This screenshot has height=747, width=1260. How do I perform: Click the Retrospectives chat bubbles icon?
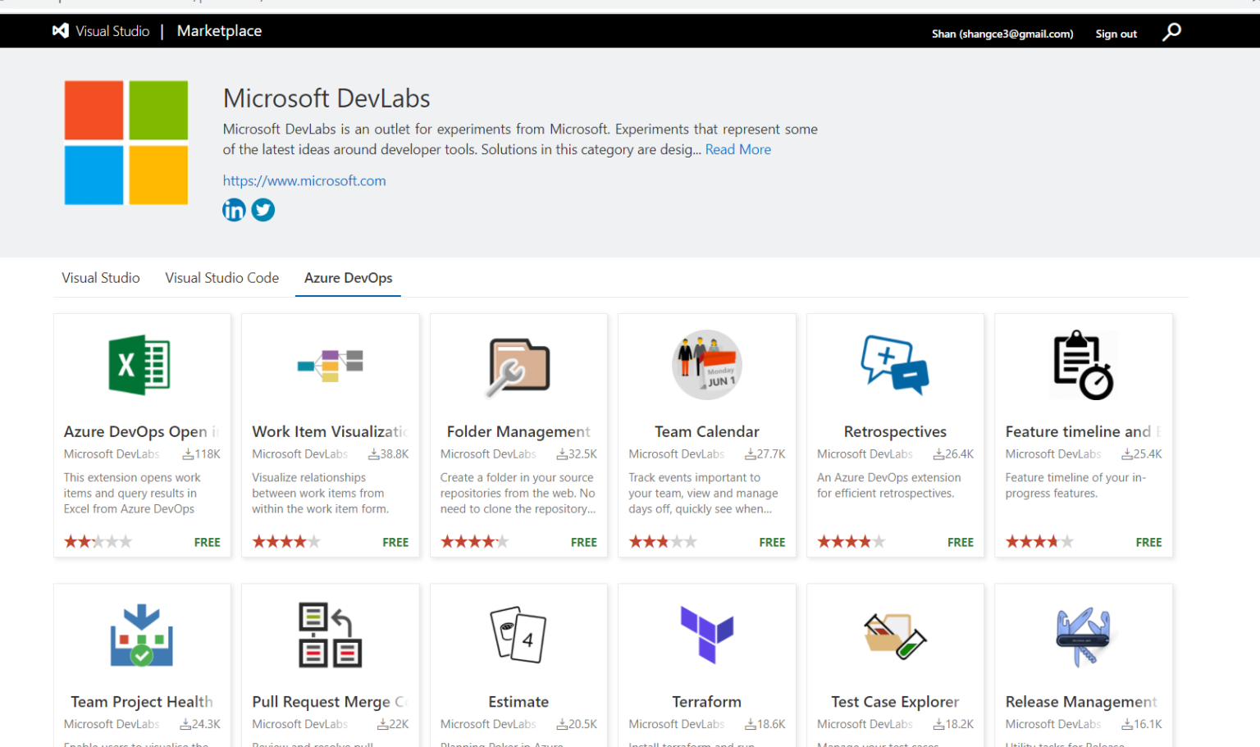pos(894,365)
